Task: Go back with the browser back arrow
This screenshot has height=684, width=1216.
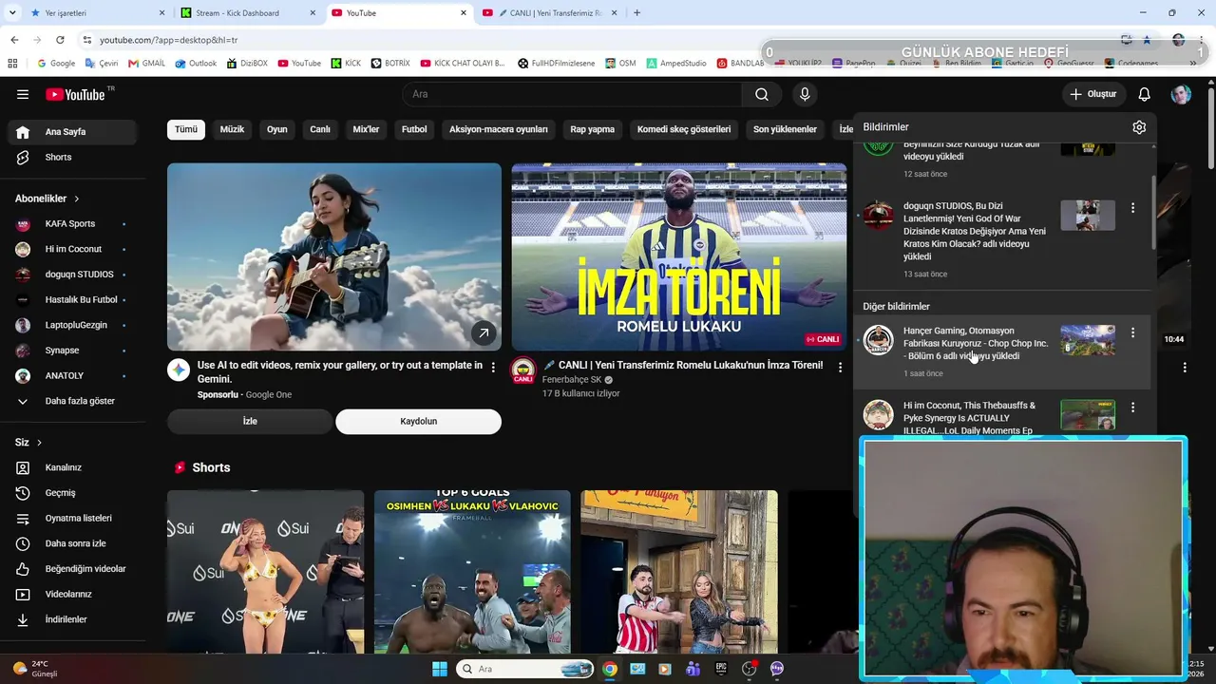Action: coord(14,40)
